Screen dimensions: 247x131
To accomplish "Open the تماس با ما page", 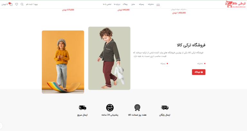I will [x=107, y=4].
